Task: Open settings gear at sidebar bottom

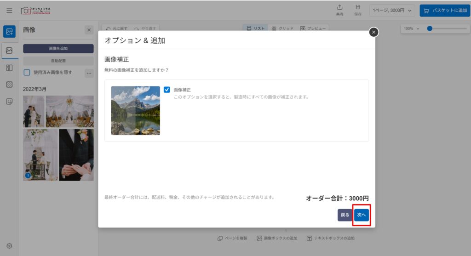Action: tap(9, 246)
